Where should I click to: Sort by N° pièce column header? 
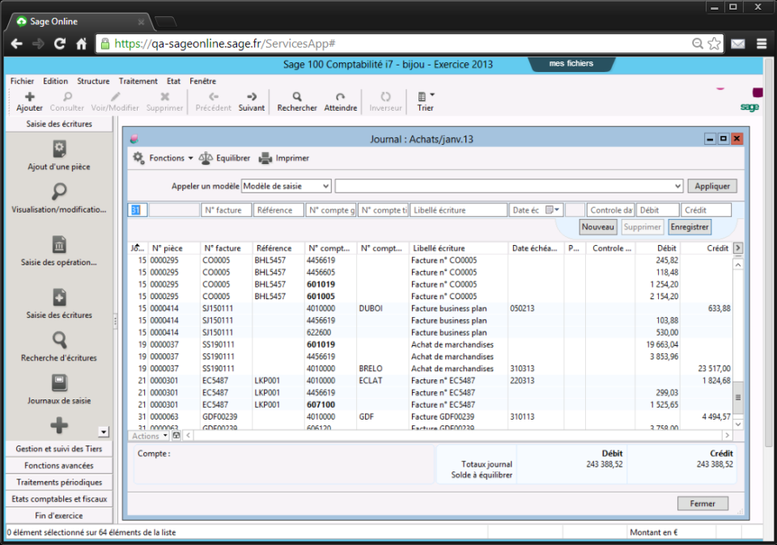coord(174,248)
